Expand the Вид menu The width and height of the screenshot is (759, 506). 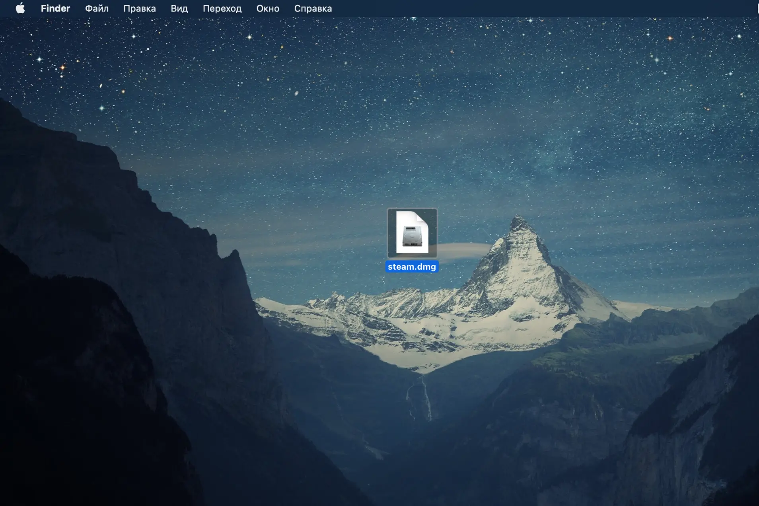point(179,8)
